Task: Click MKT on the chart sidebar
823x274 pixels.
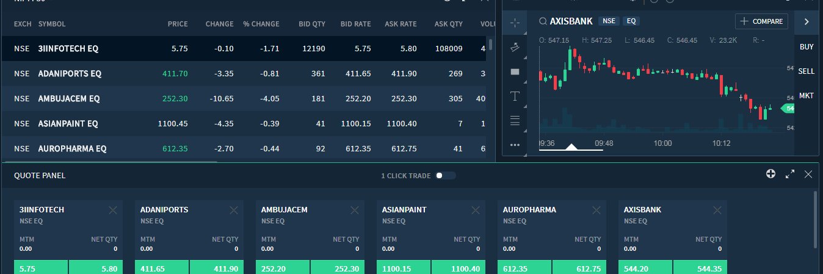Action: pyautogui.click(x=807, y=96)
